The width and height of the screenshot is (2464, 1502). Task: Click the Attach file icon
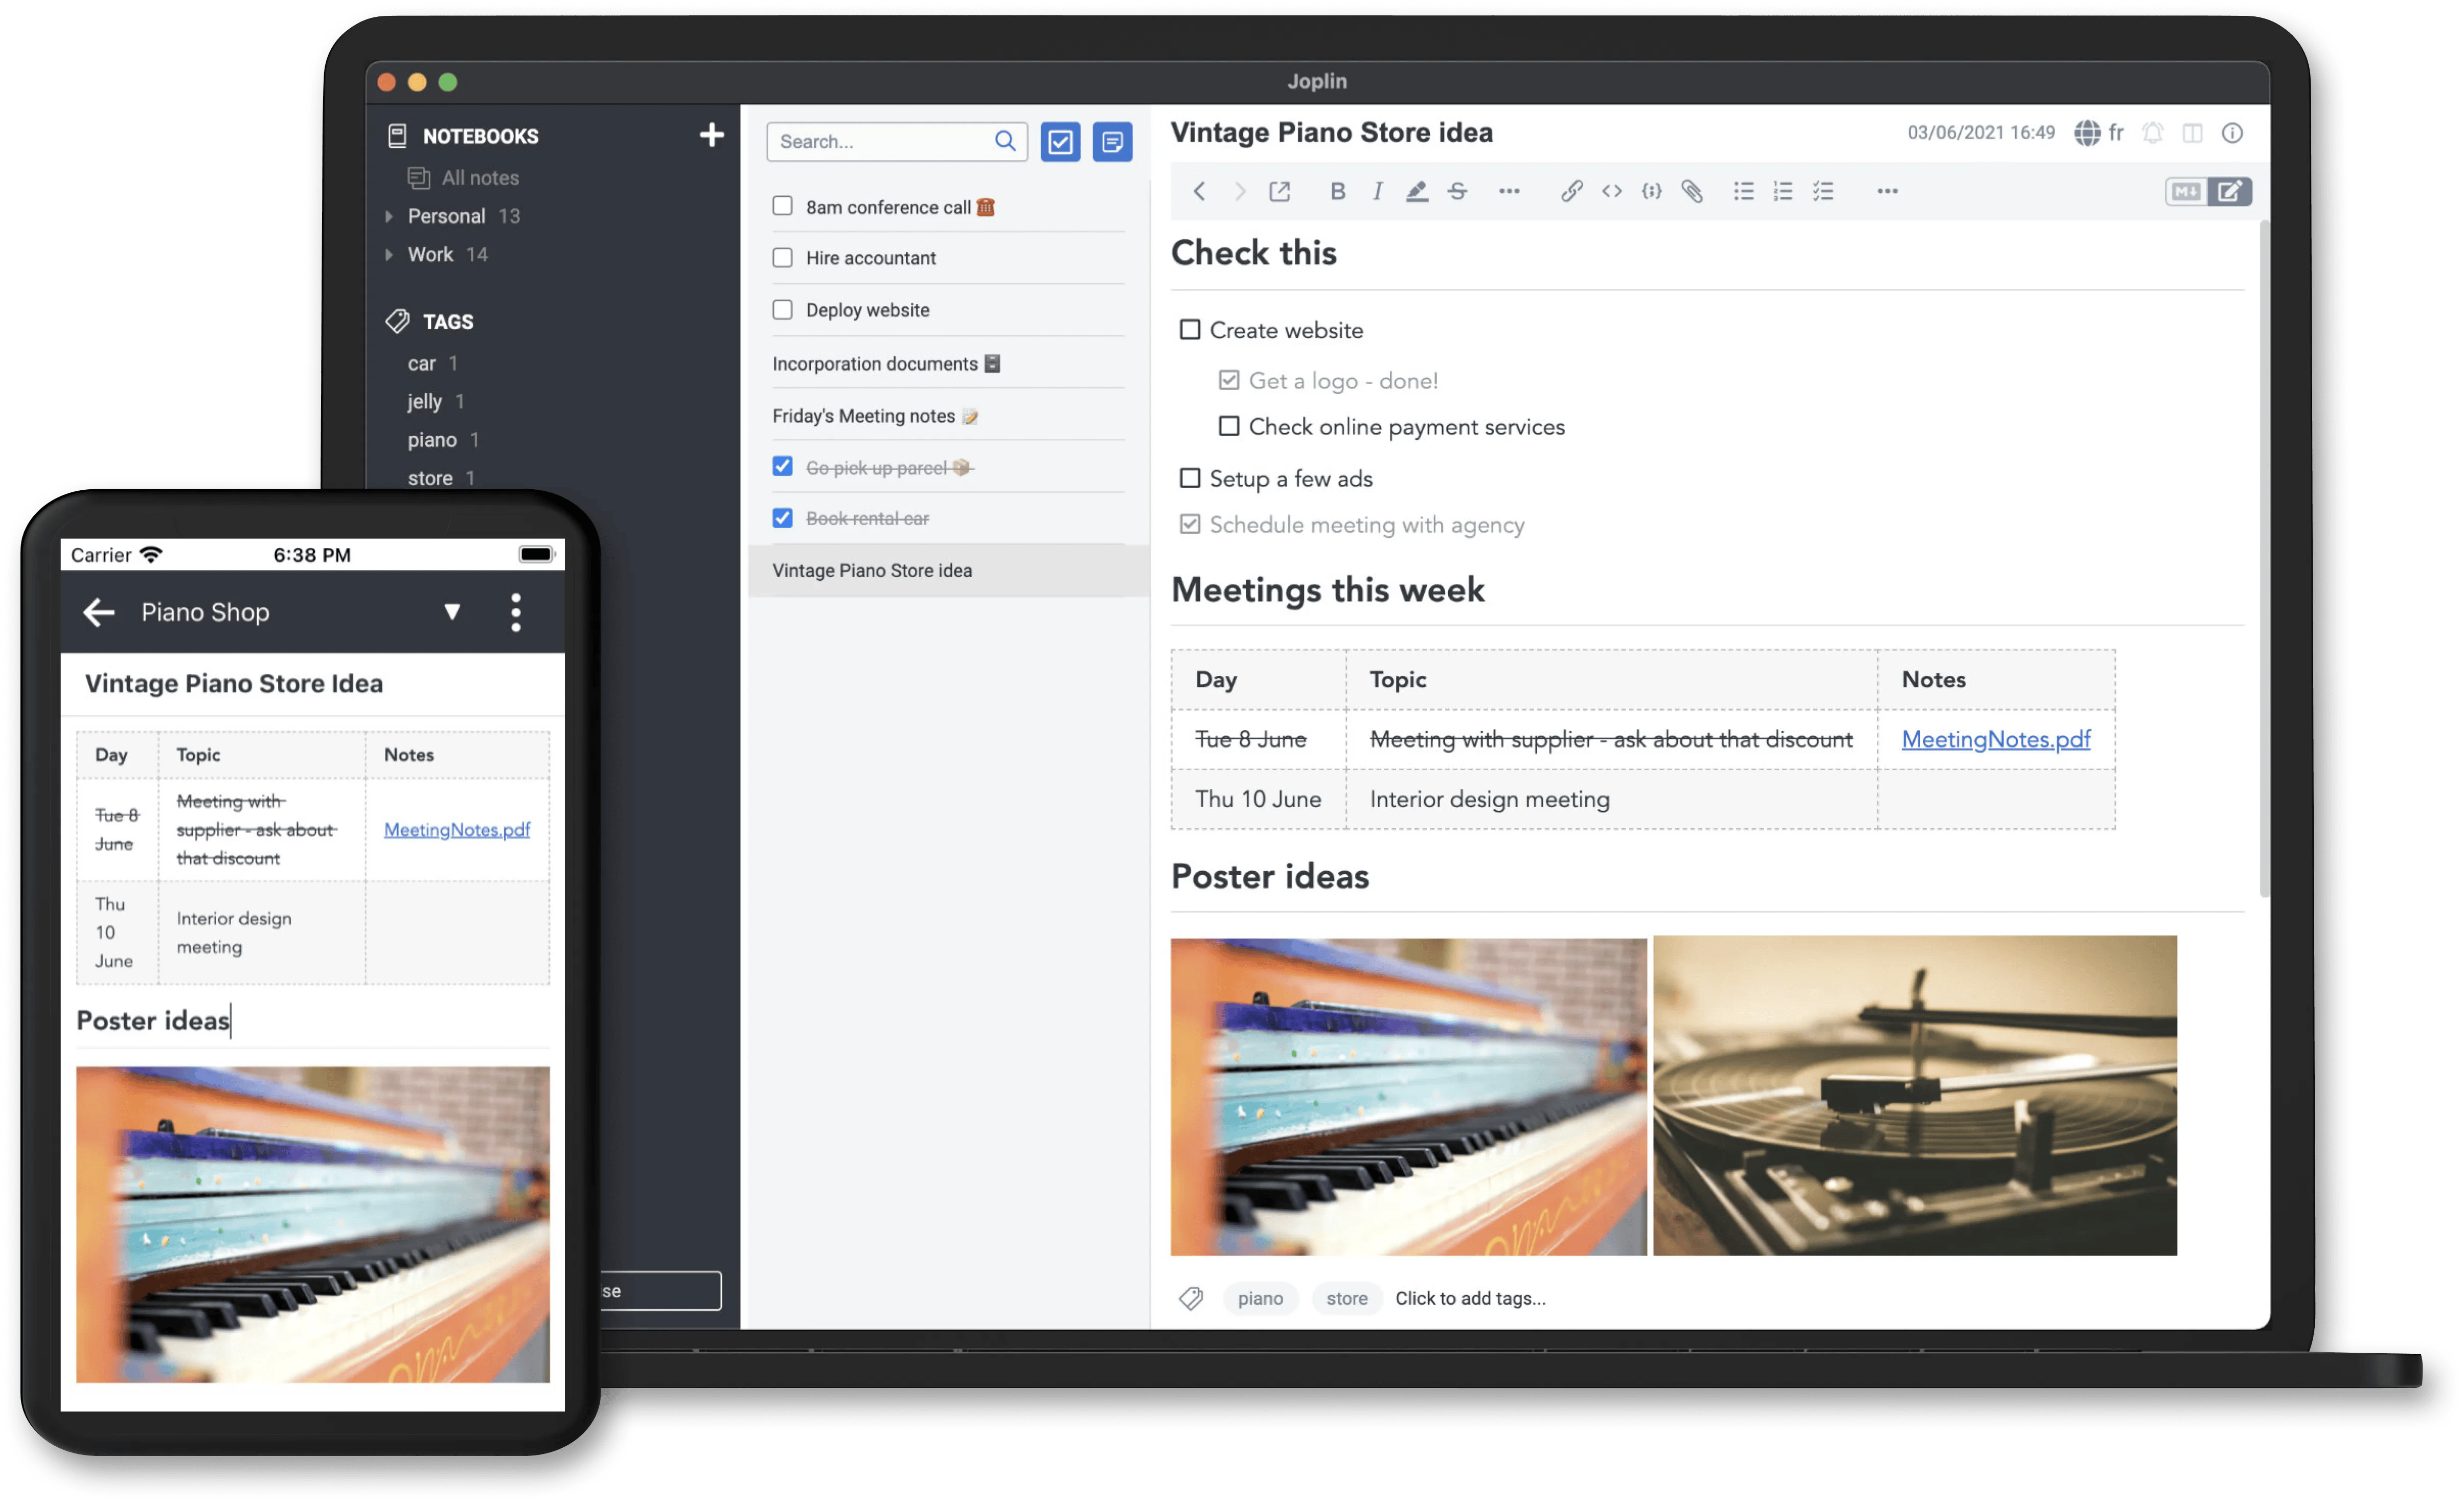click(1692, 190)
